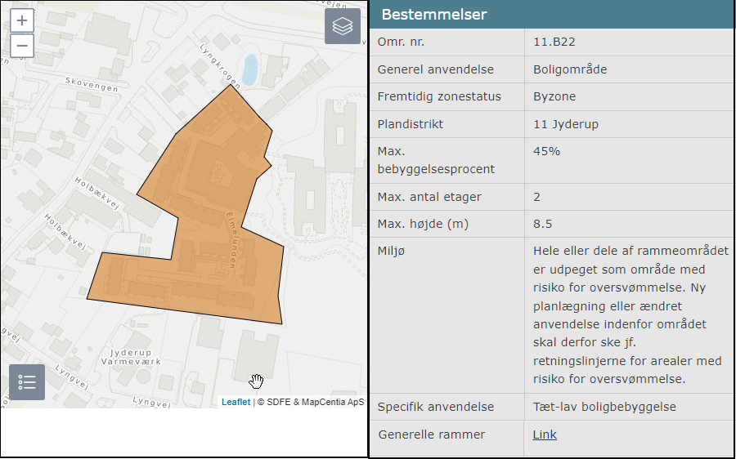
Task: Open the Generelle rammer link
Action: 545,434
